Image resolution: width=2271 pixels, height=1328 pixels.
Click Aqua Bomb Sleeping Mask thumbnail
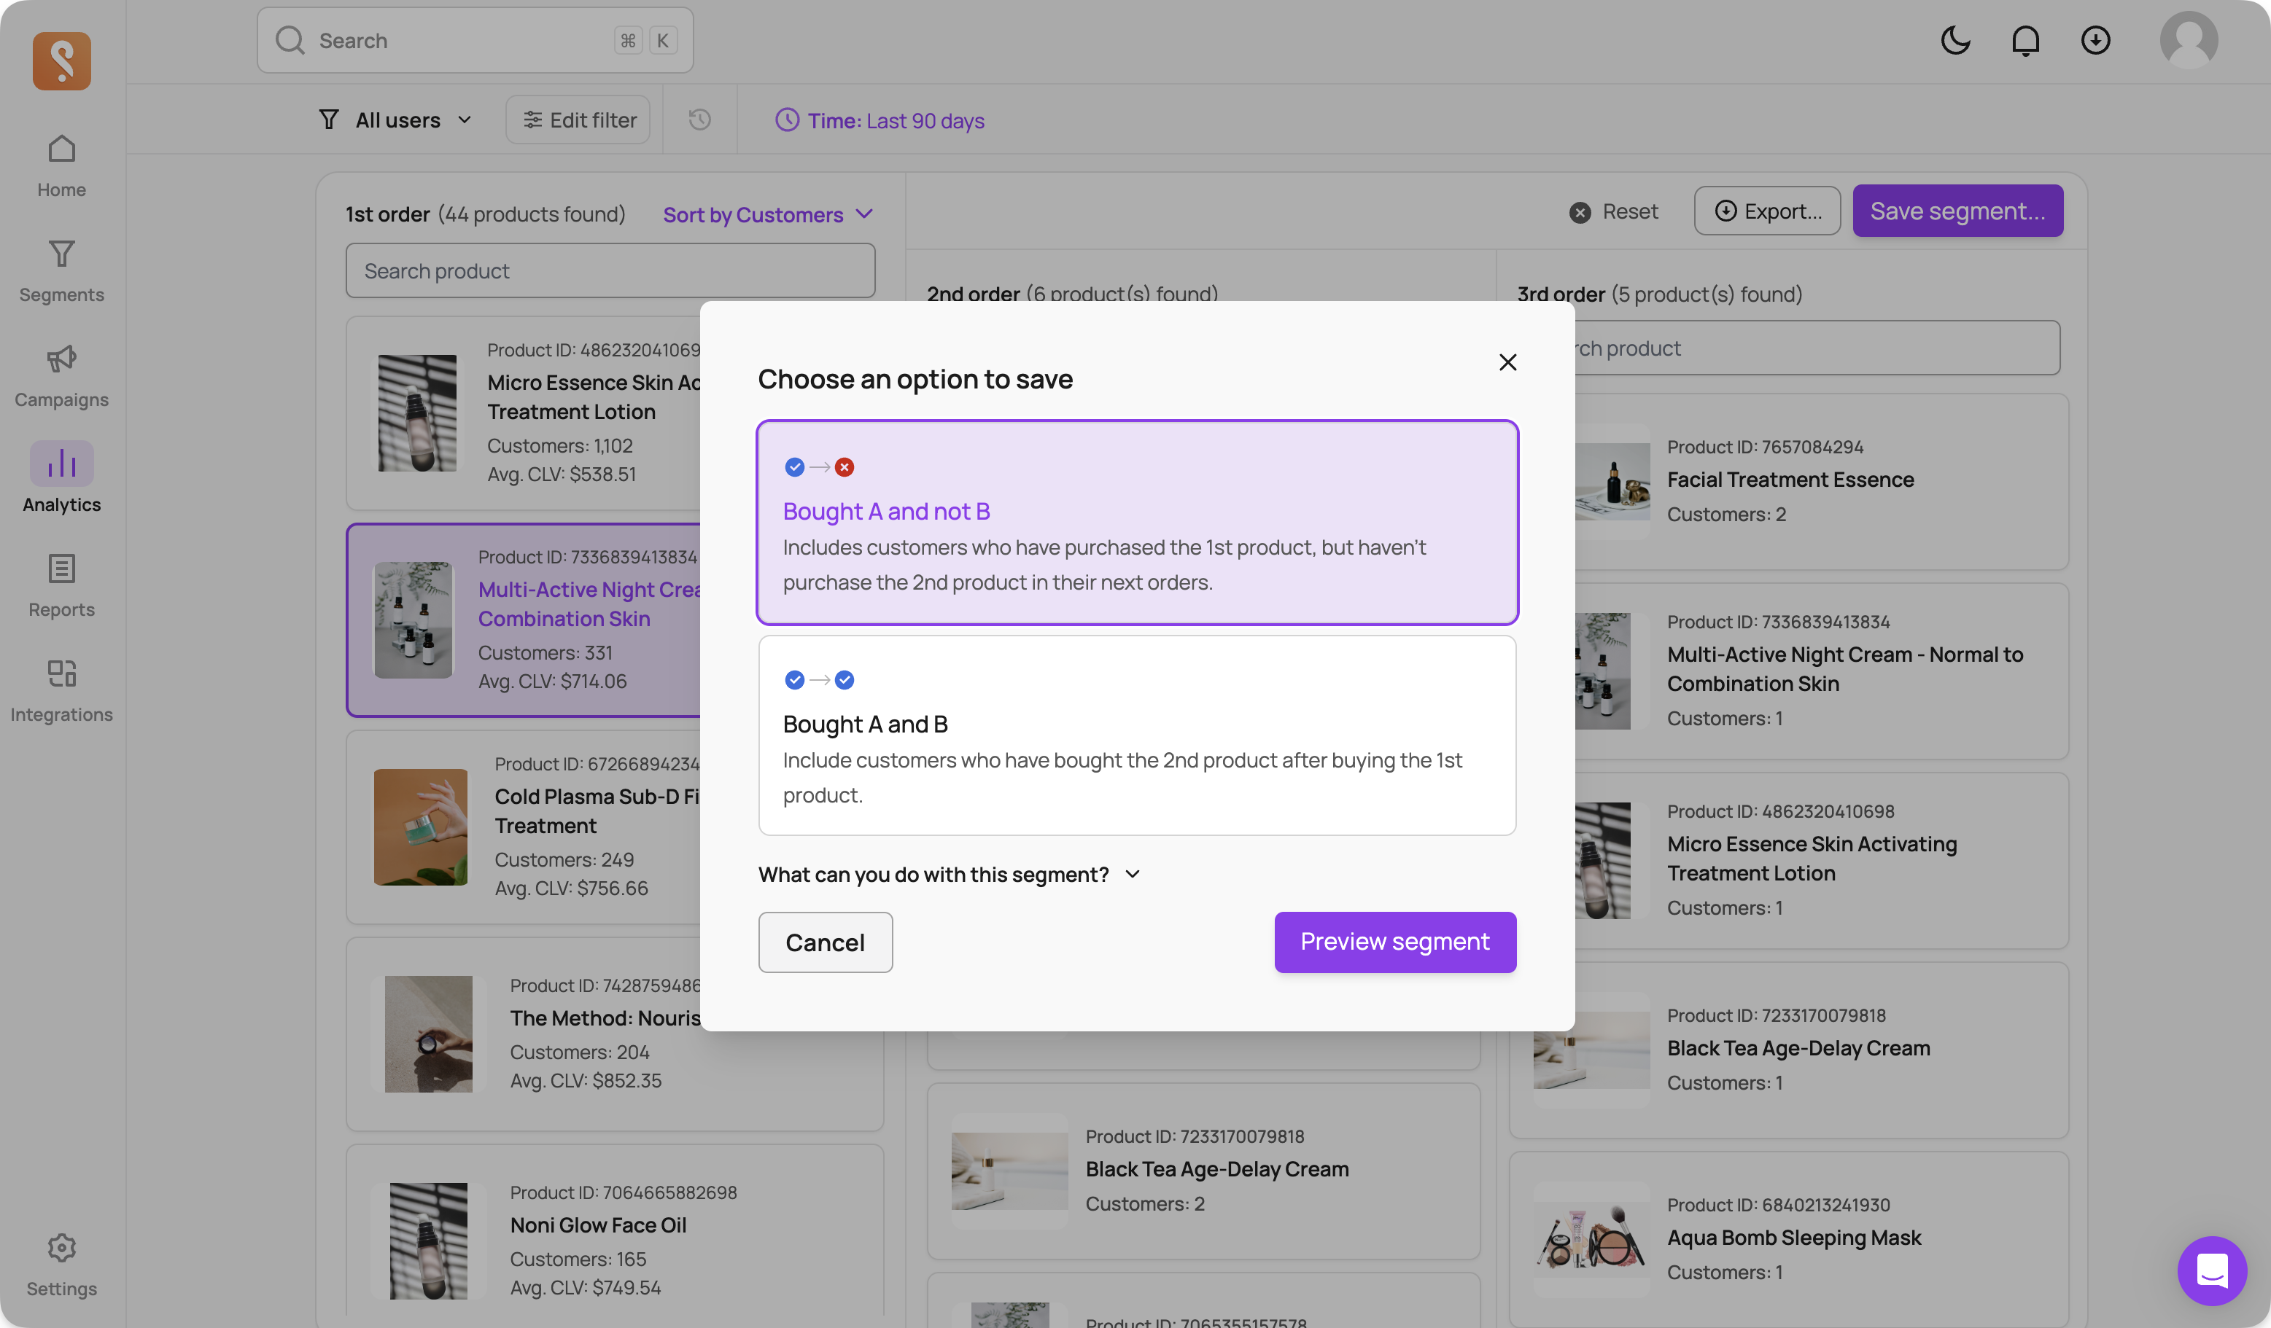pyautogui.click(x=1591, y=1239)
